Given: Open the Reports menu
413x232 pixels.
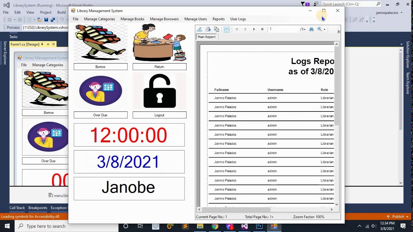Looking at the screenshot, I should click(x=218, y=19).
